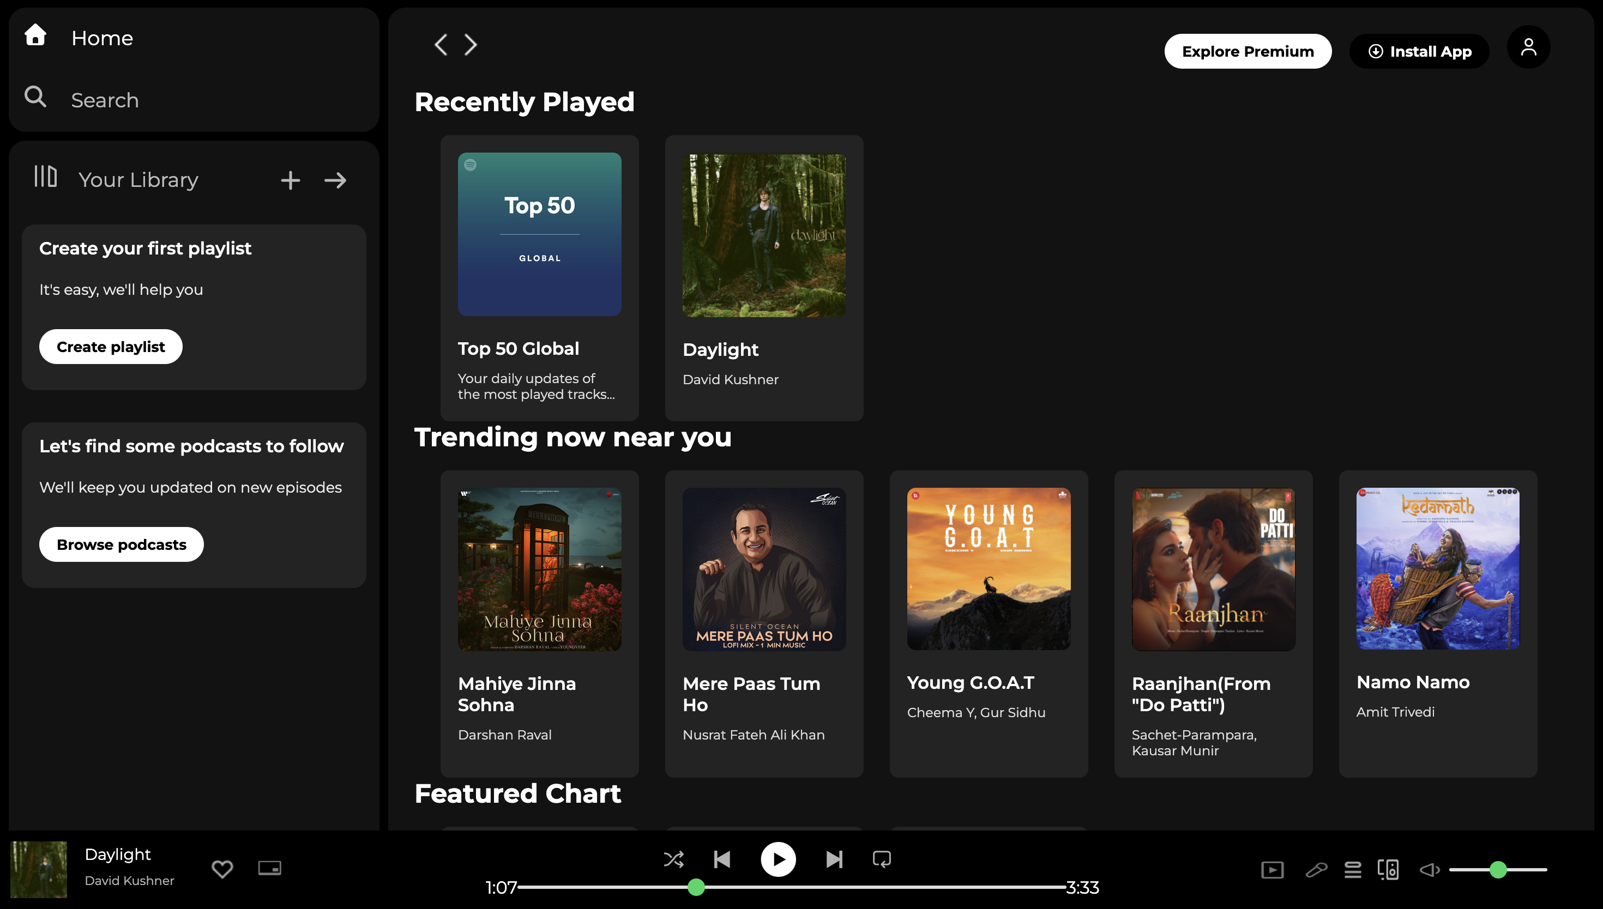
Task: Click Nusrat Fateh Ali Khan artist name
Action: click(x=754, y=735)
